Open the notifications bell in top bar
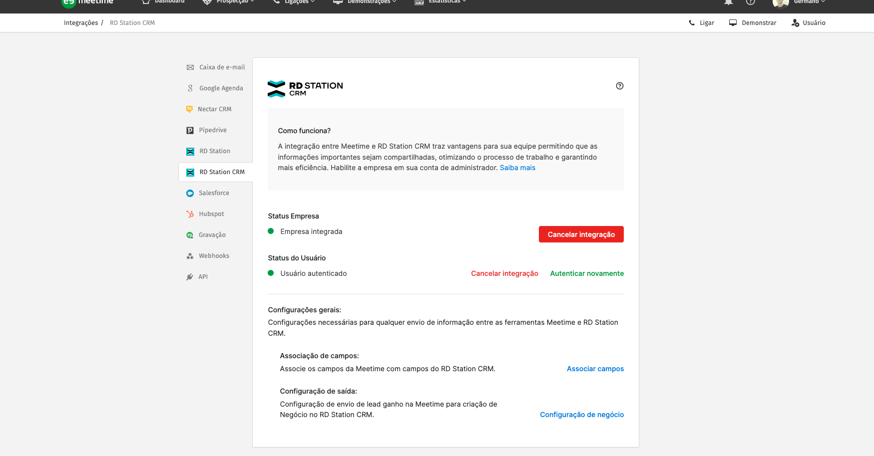The height and width of the screenshot is (456, 874). click(x=729, y=1)
